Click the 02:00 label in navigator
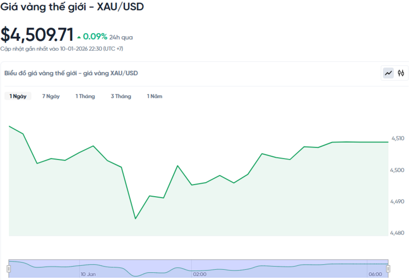This screenshot has height=280, width=409. coord(199,274)
